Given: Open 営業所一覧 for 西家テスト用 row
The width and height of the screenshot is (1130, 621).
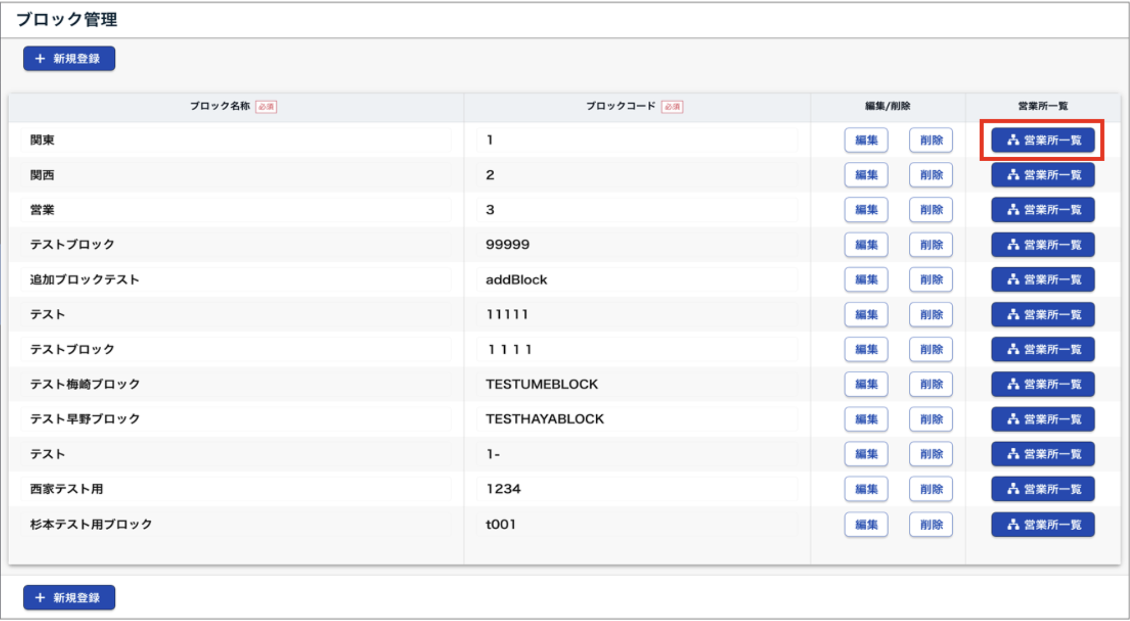Looking at the screenshot, I should pyautogui.click(x=1042, y=489).
